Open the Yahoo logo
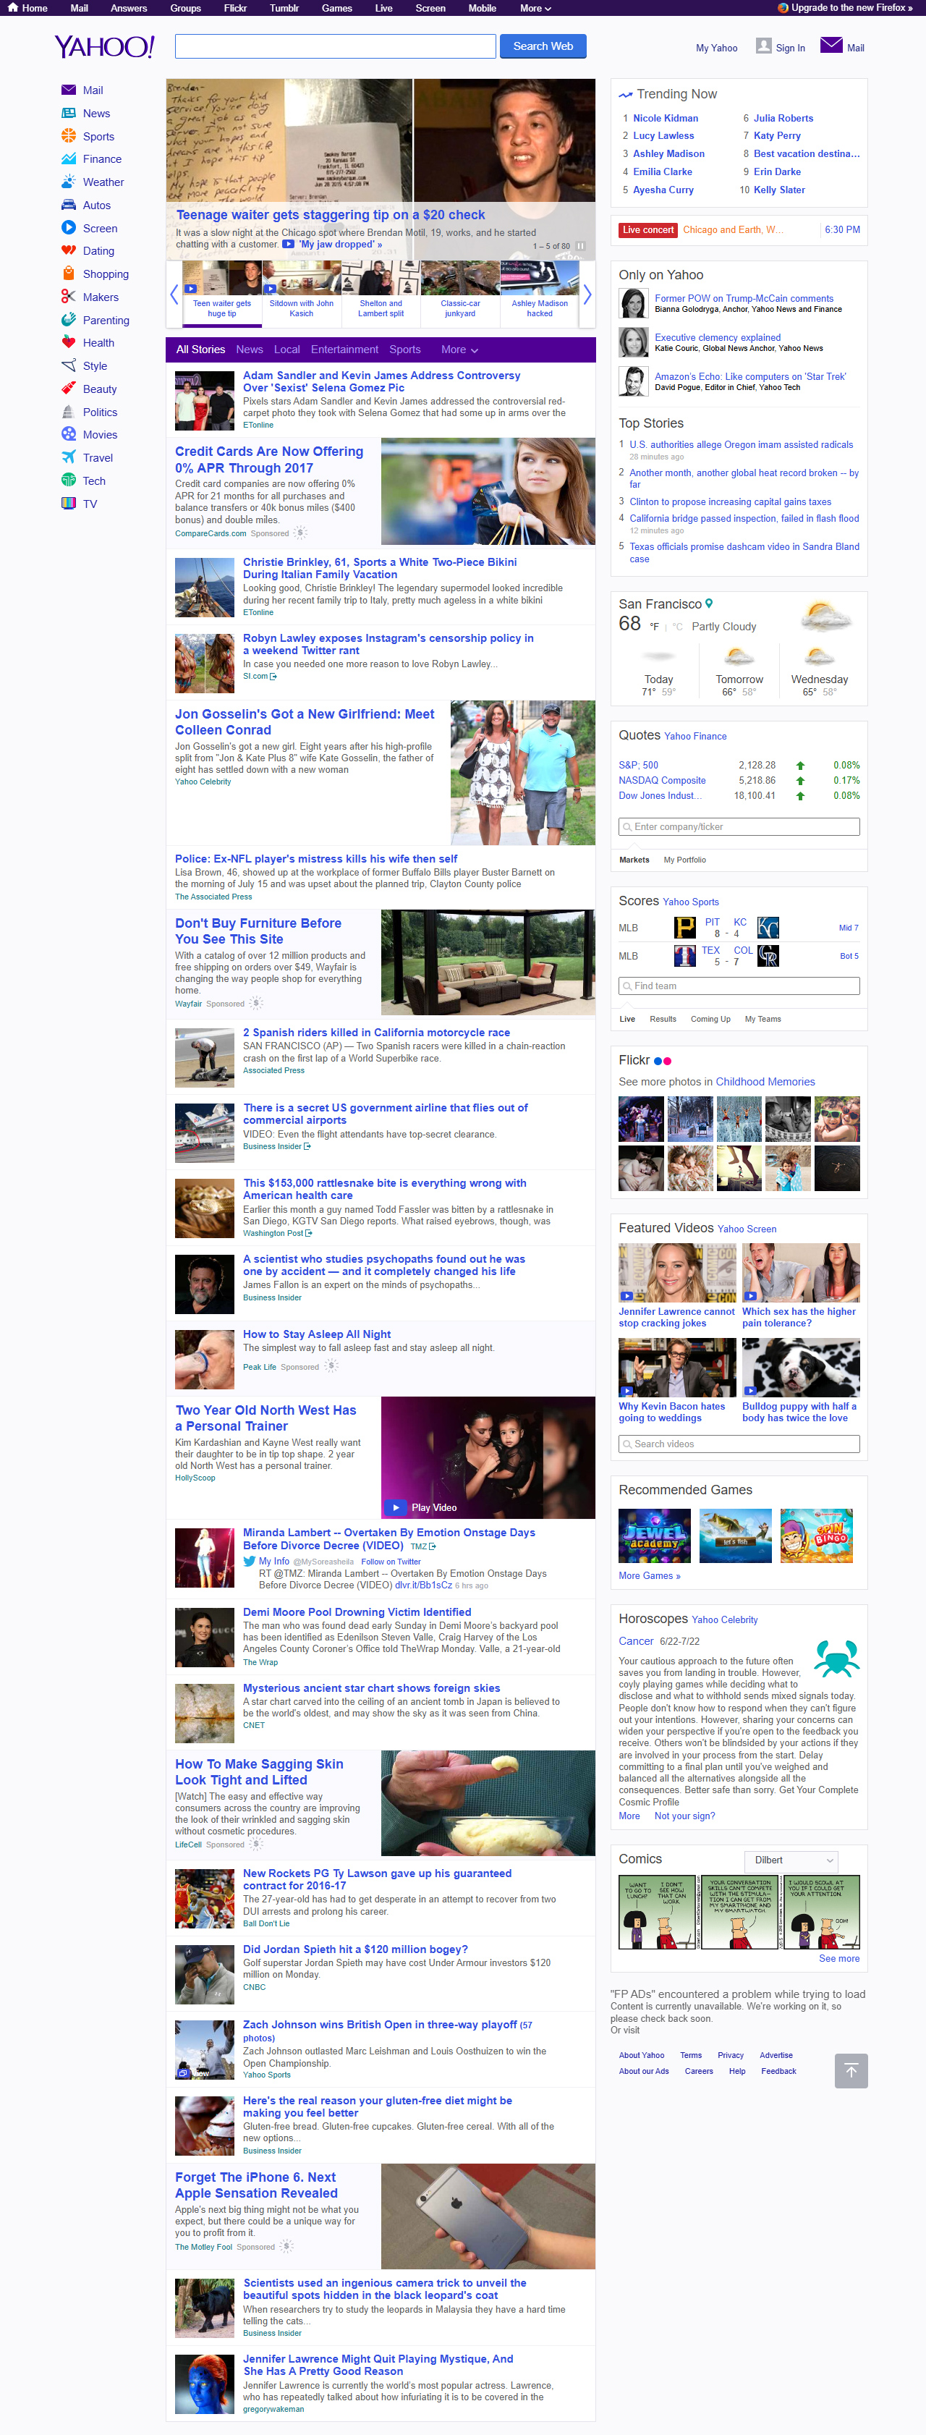Screen dimensions: 926x2435 pyautogui.click(x=104, y=46)
